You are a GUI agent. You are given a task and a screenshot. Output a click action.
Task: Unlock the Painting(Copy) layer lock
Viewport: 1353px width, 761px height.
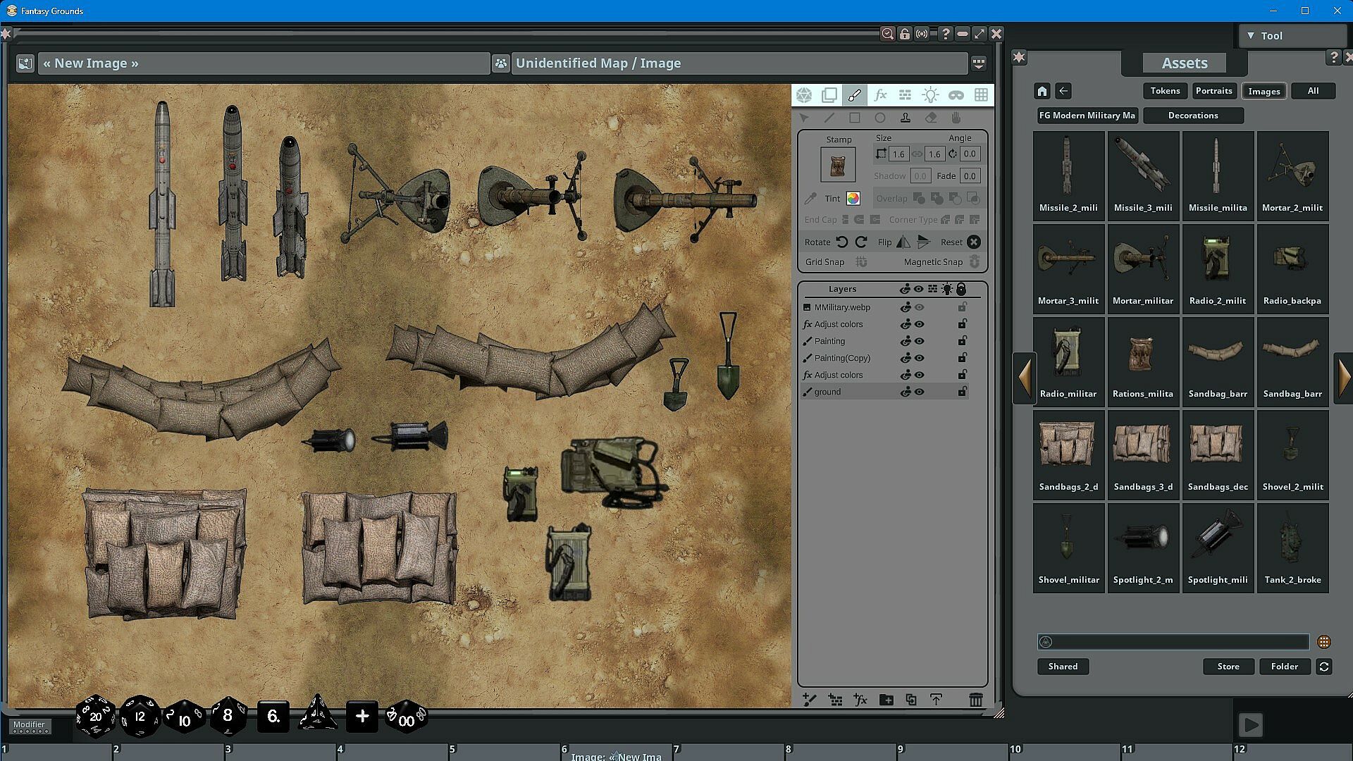(962, 358)
